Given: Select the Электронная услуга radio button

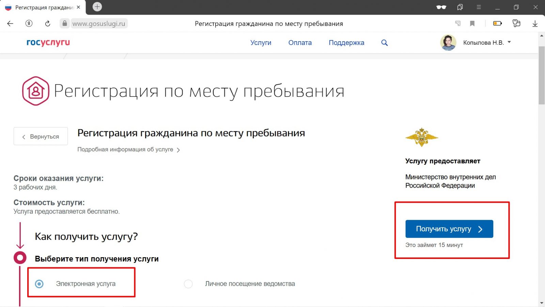Looking at the screenshot, I should (x=40, y=284).
